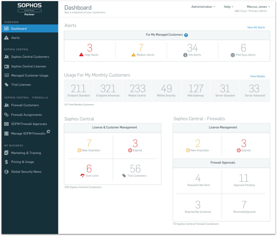Image resolution: width=277 pixels, height=236 pixels.
Task: Click the orange Medium Alerts triangle icon
Action: click(x=134, y=55)
